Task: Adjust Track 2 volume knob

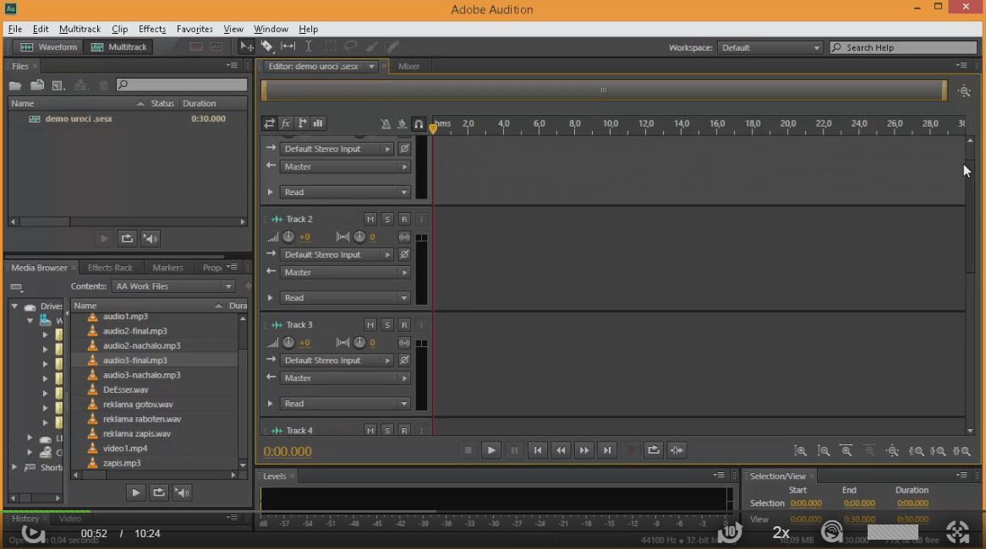Action: point(288,236)
